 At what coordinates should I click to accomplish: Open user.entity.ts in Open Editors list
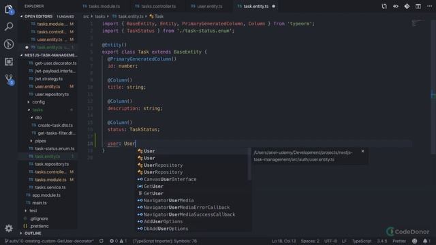(x=50, y=39)
